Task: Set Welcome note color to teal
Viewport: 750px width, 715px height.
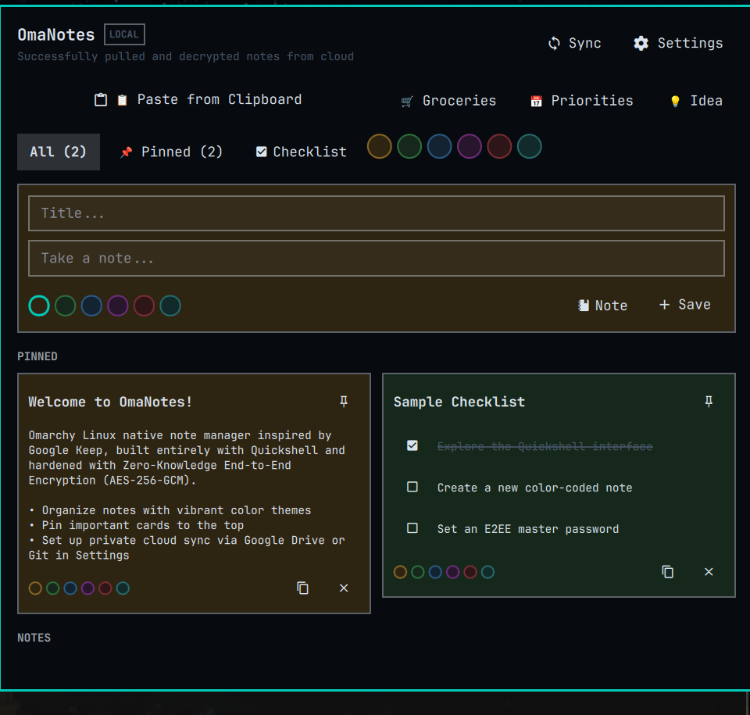Action: [x=123, y=588]
